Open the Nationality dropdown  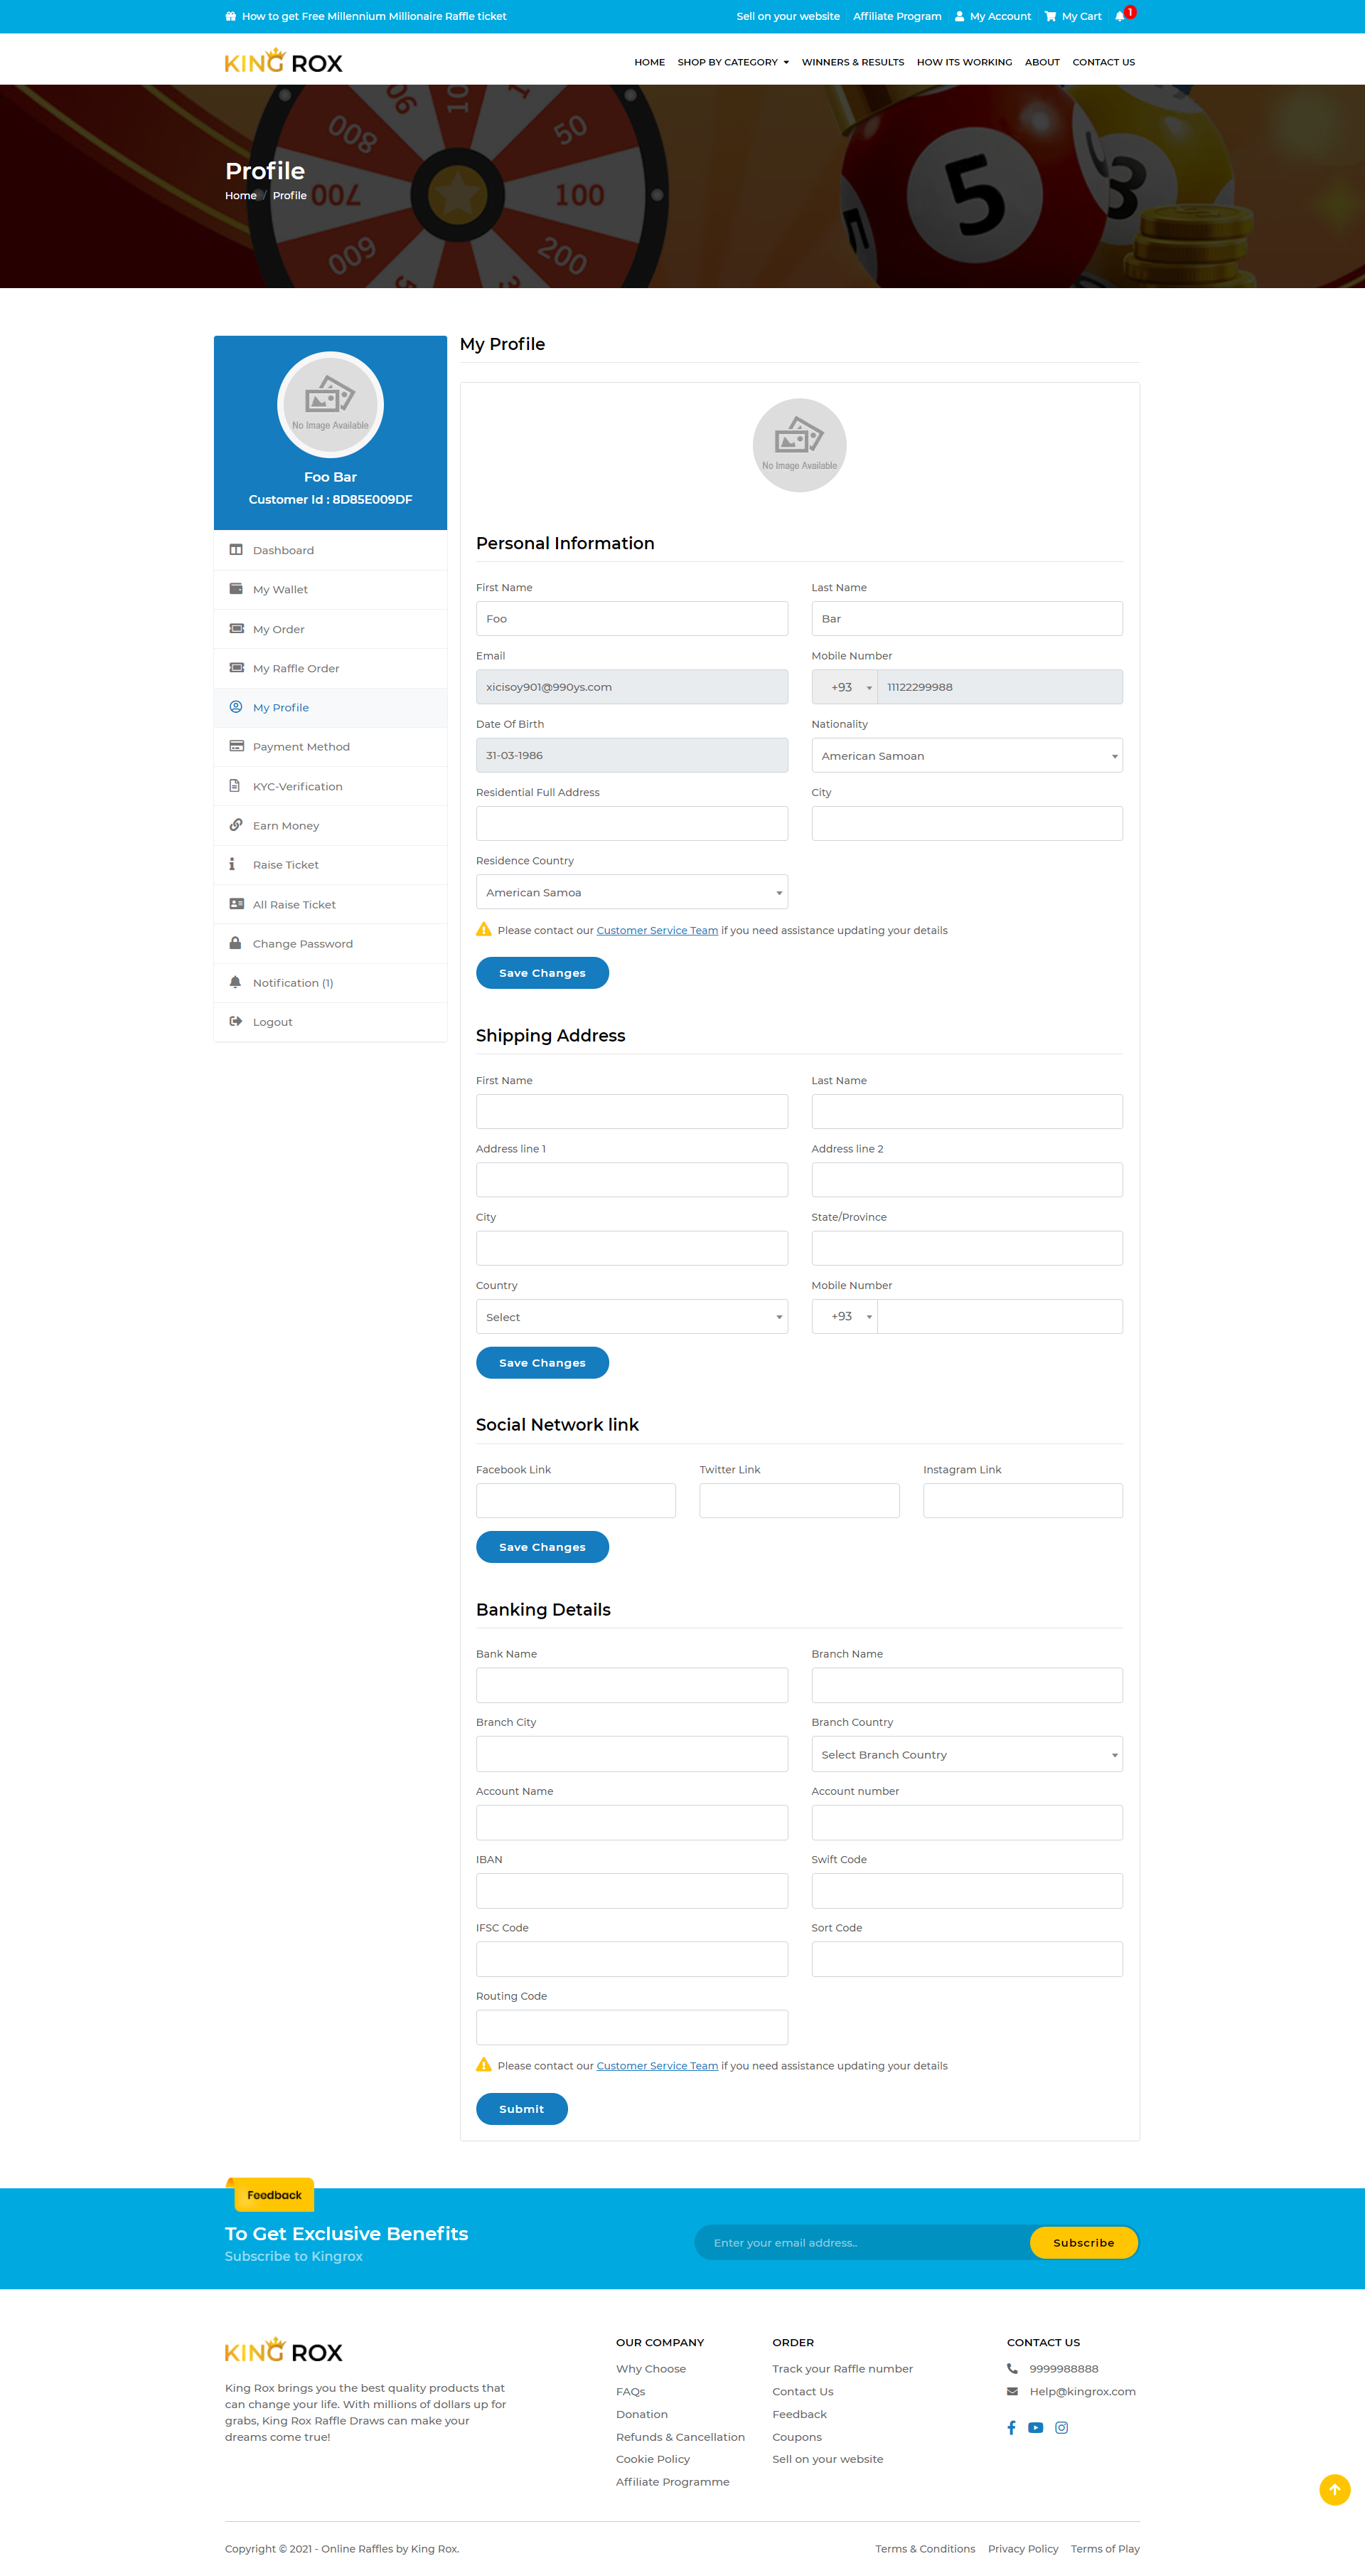tap(966, 755)
